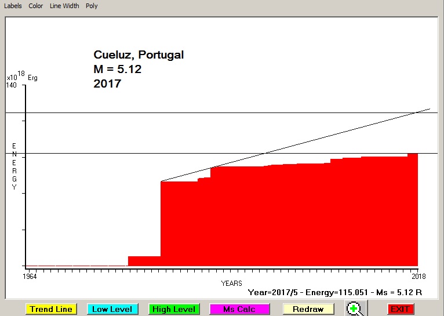
Task: Hit the Redraw button
Action: [308, 309]
